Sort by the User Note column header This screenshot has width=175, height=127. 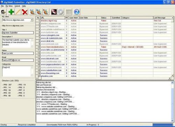88,18
